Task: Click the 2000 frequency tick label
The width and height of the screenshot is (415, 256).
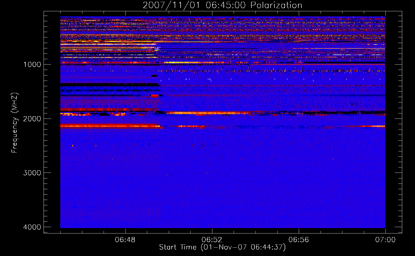Action: [x=32, y=119]
